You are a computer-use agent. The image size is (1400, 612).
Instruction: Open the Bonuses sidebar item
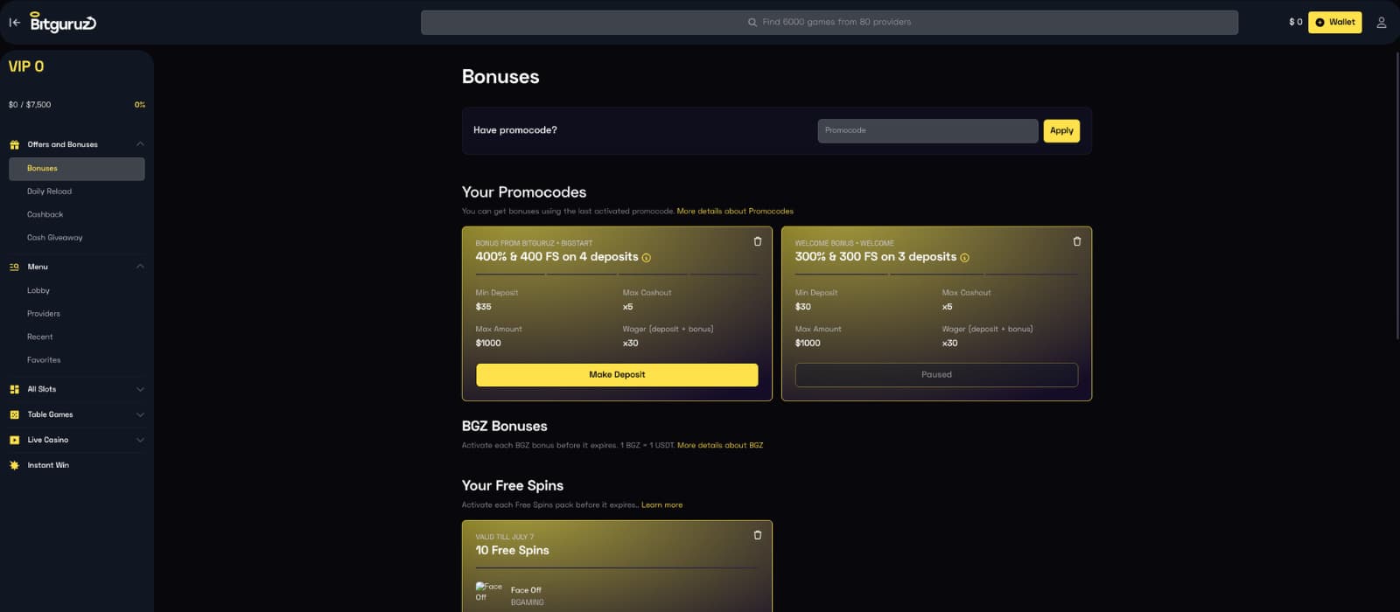[x=77, y=169]
